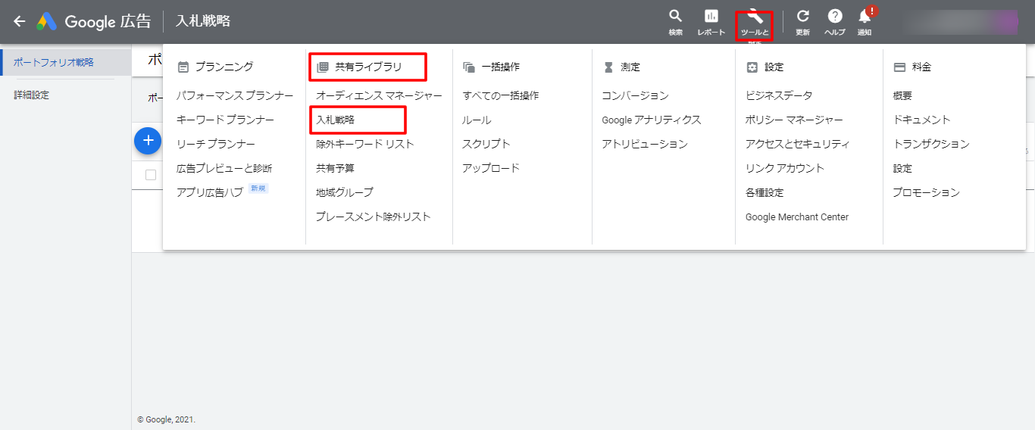Open スクリプト
Viewport: 1035px width, 430px height.
(486, 144)
